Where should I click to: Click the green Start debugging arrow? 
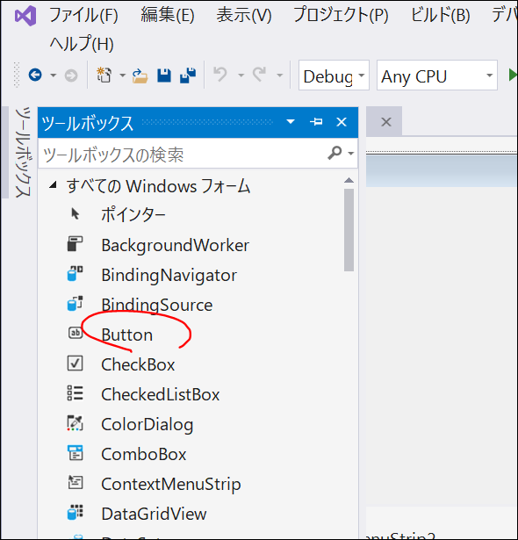click(513, 75)
